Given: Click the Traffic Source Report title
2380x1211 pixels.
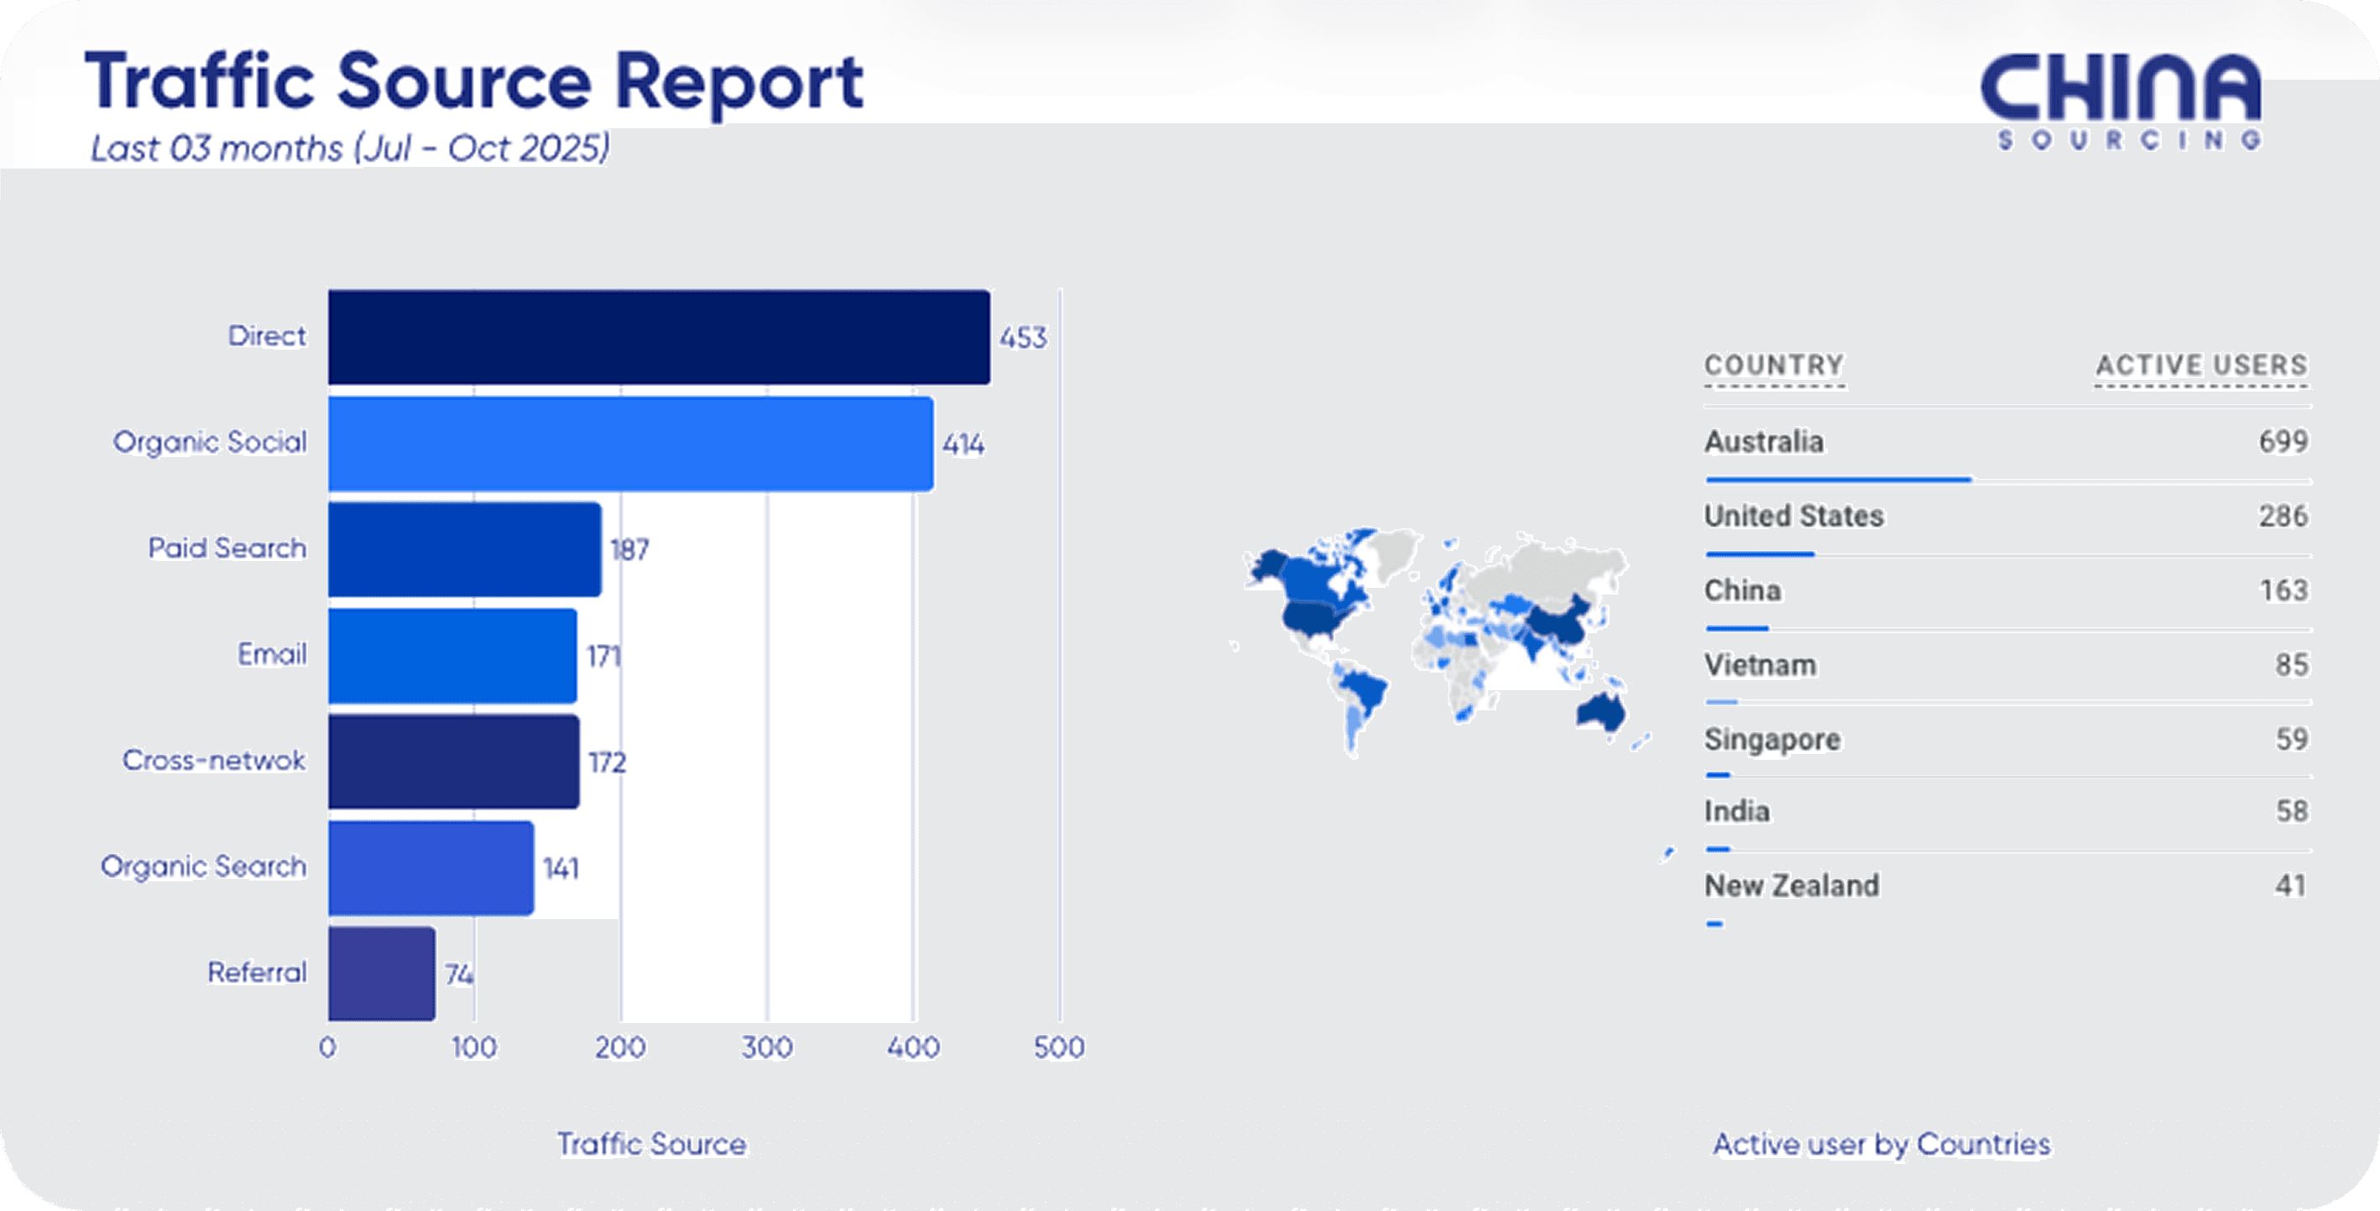Looking at the screenshot, I should coord(474,83).
